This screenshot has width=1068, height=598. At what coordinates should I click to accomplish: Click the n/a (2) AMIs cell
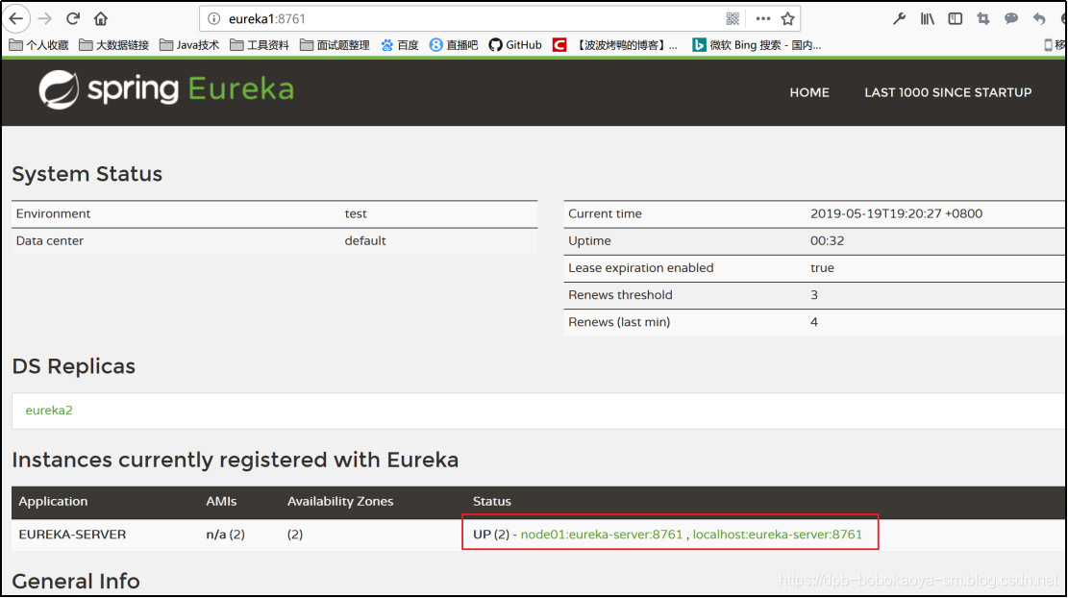[x=226, y=535]
